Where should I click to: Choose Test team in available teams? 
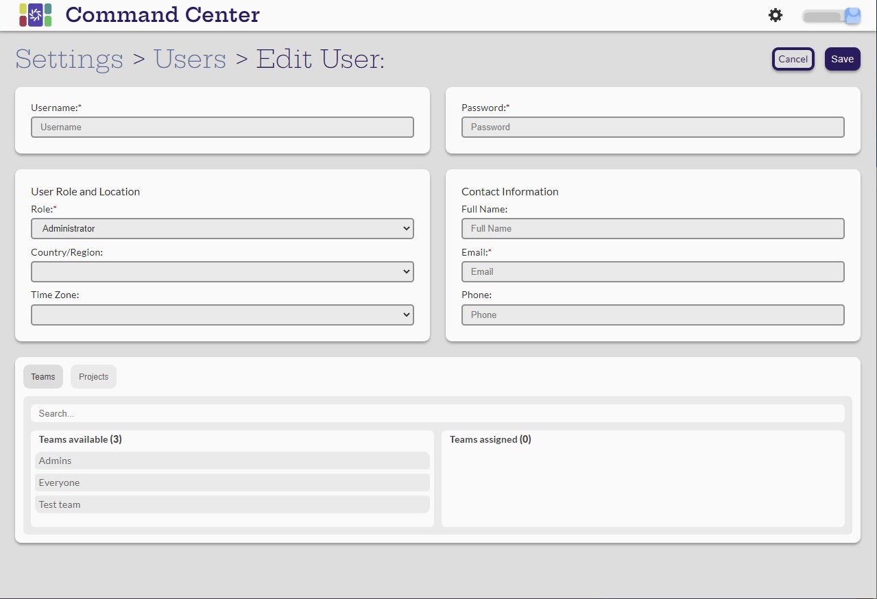click(232, 504)
